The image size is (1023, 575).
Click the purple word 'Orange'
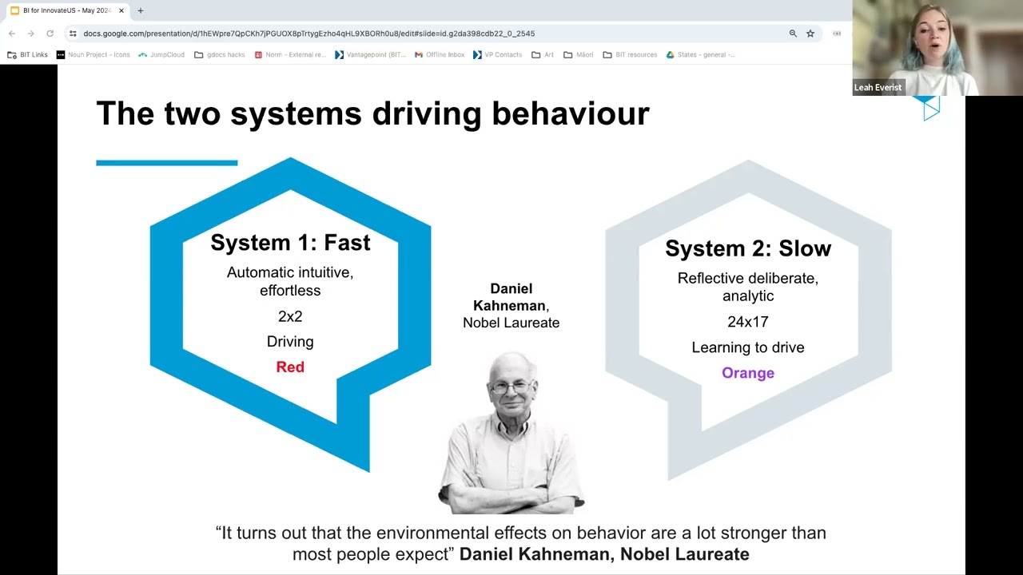(748, 373)
